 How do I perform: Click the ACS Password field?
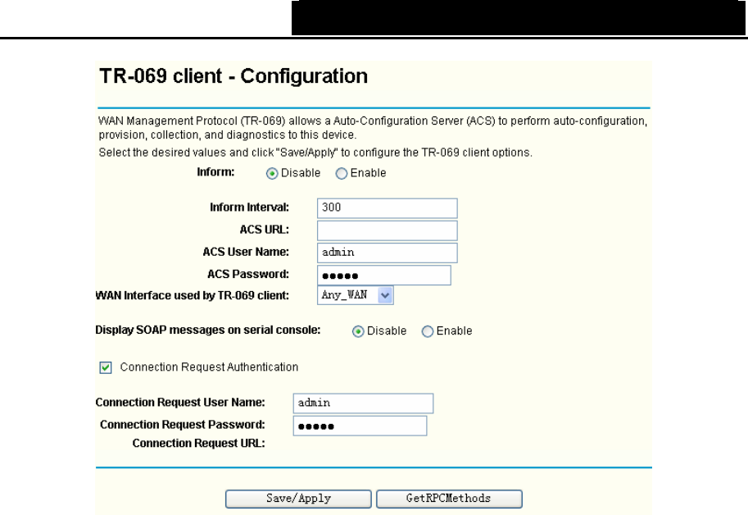[383, 275]
